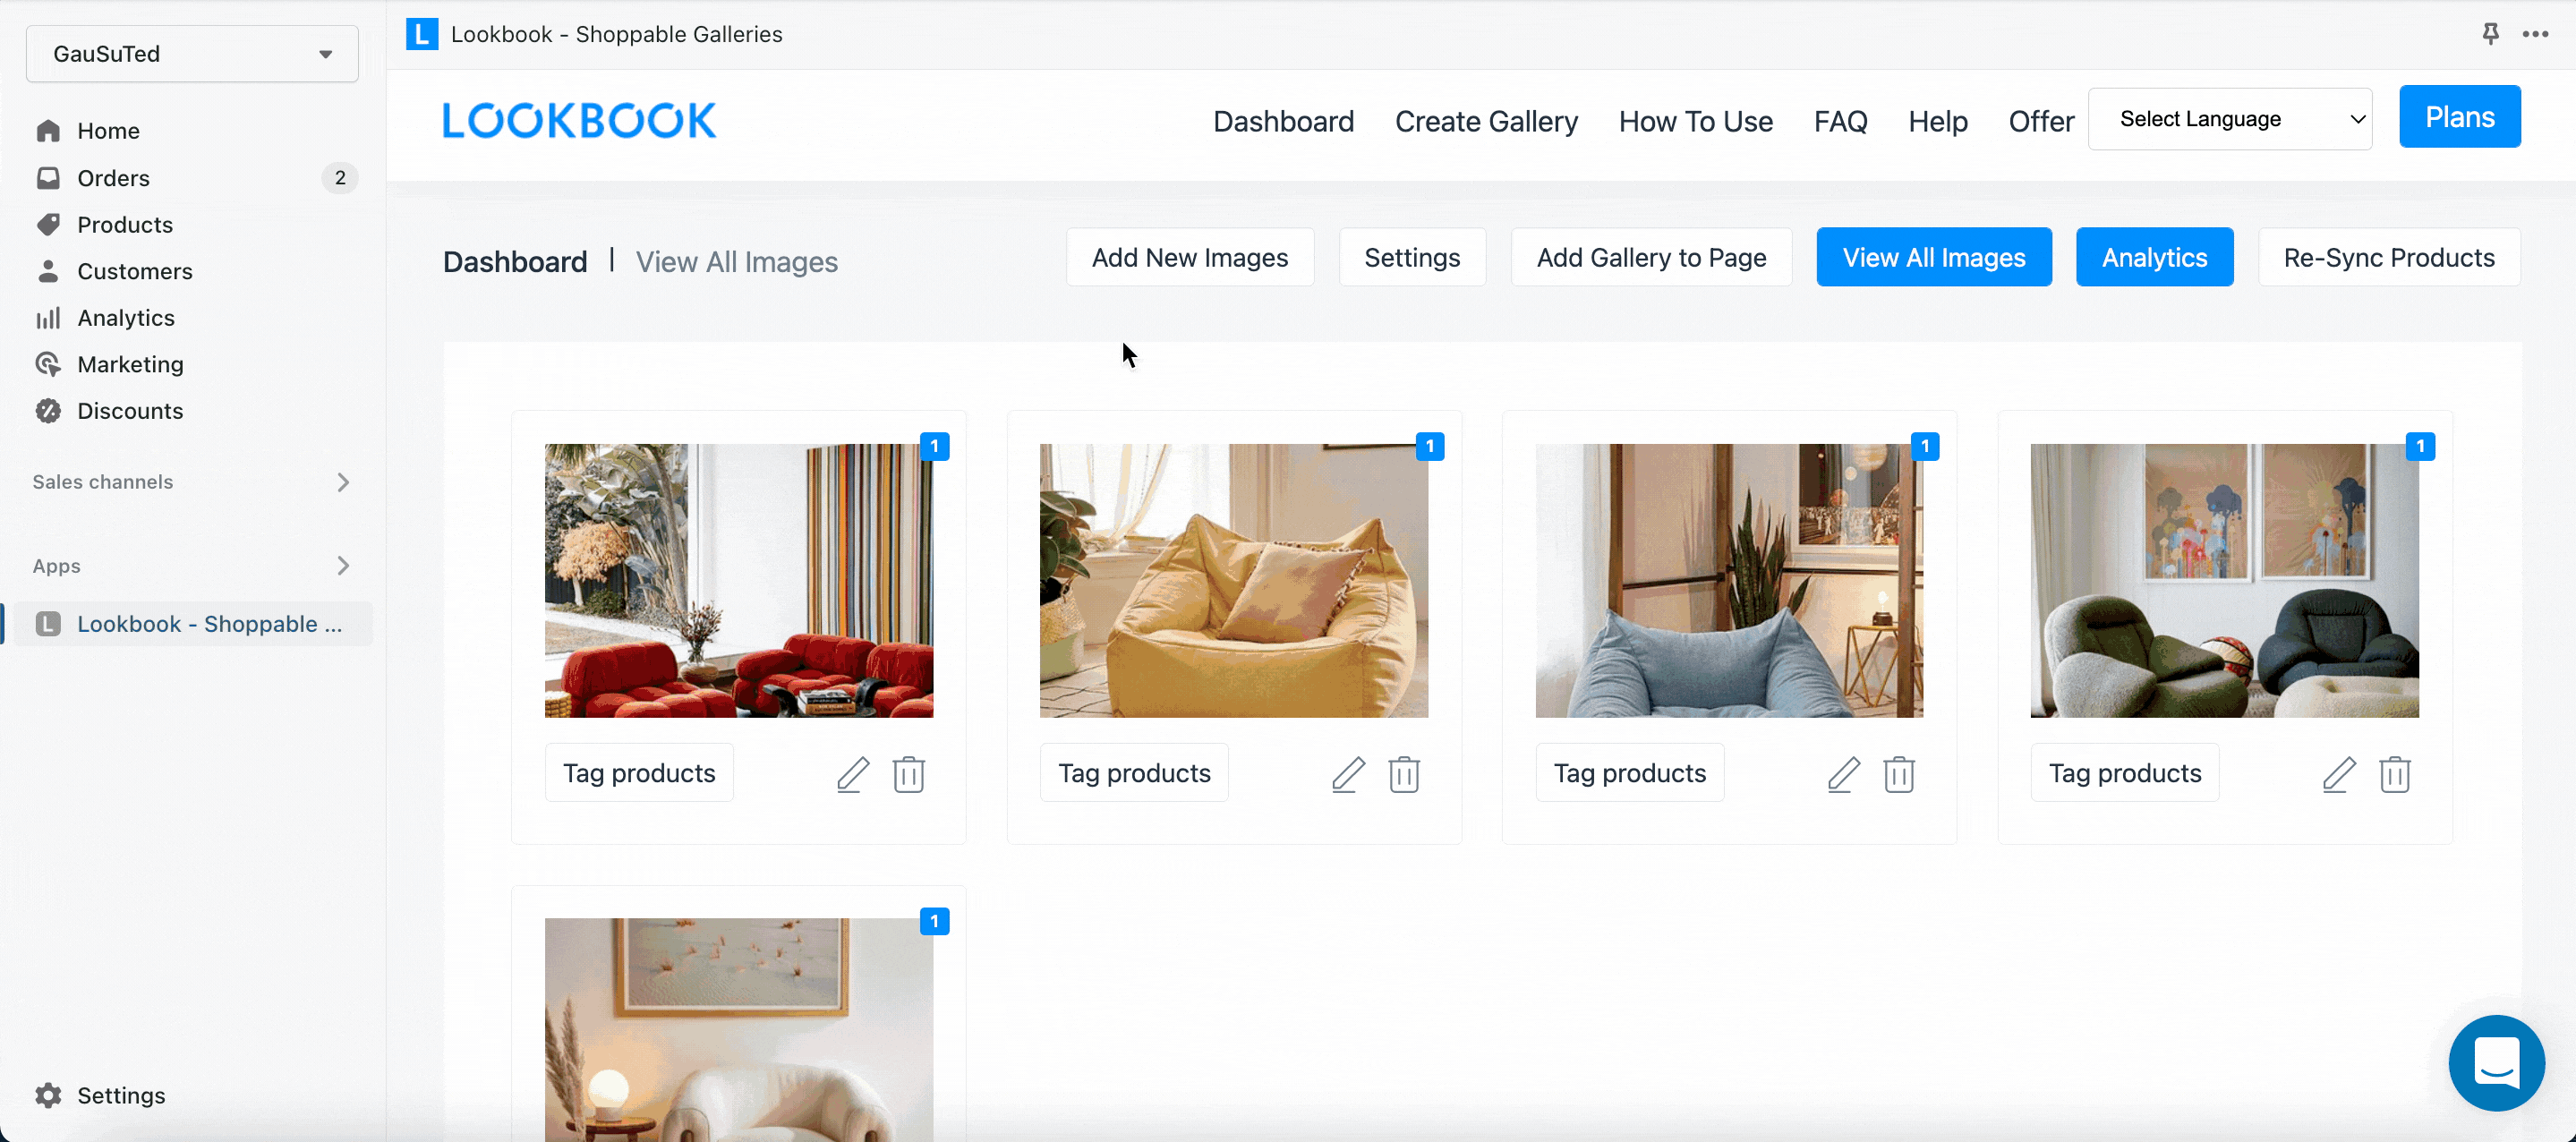Delete the blue cushion image
Screen dimensions: 2576x1142
click(1899, 774)
